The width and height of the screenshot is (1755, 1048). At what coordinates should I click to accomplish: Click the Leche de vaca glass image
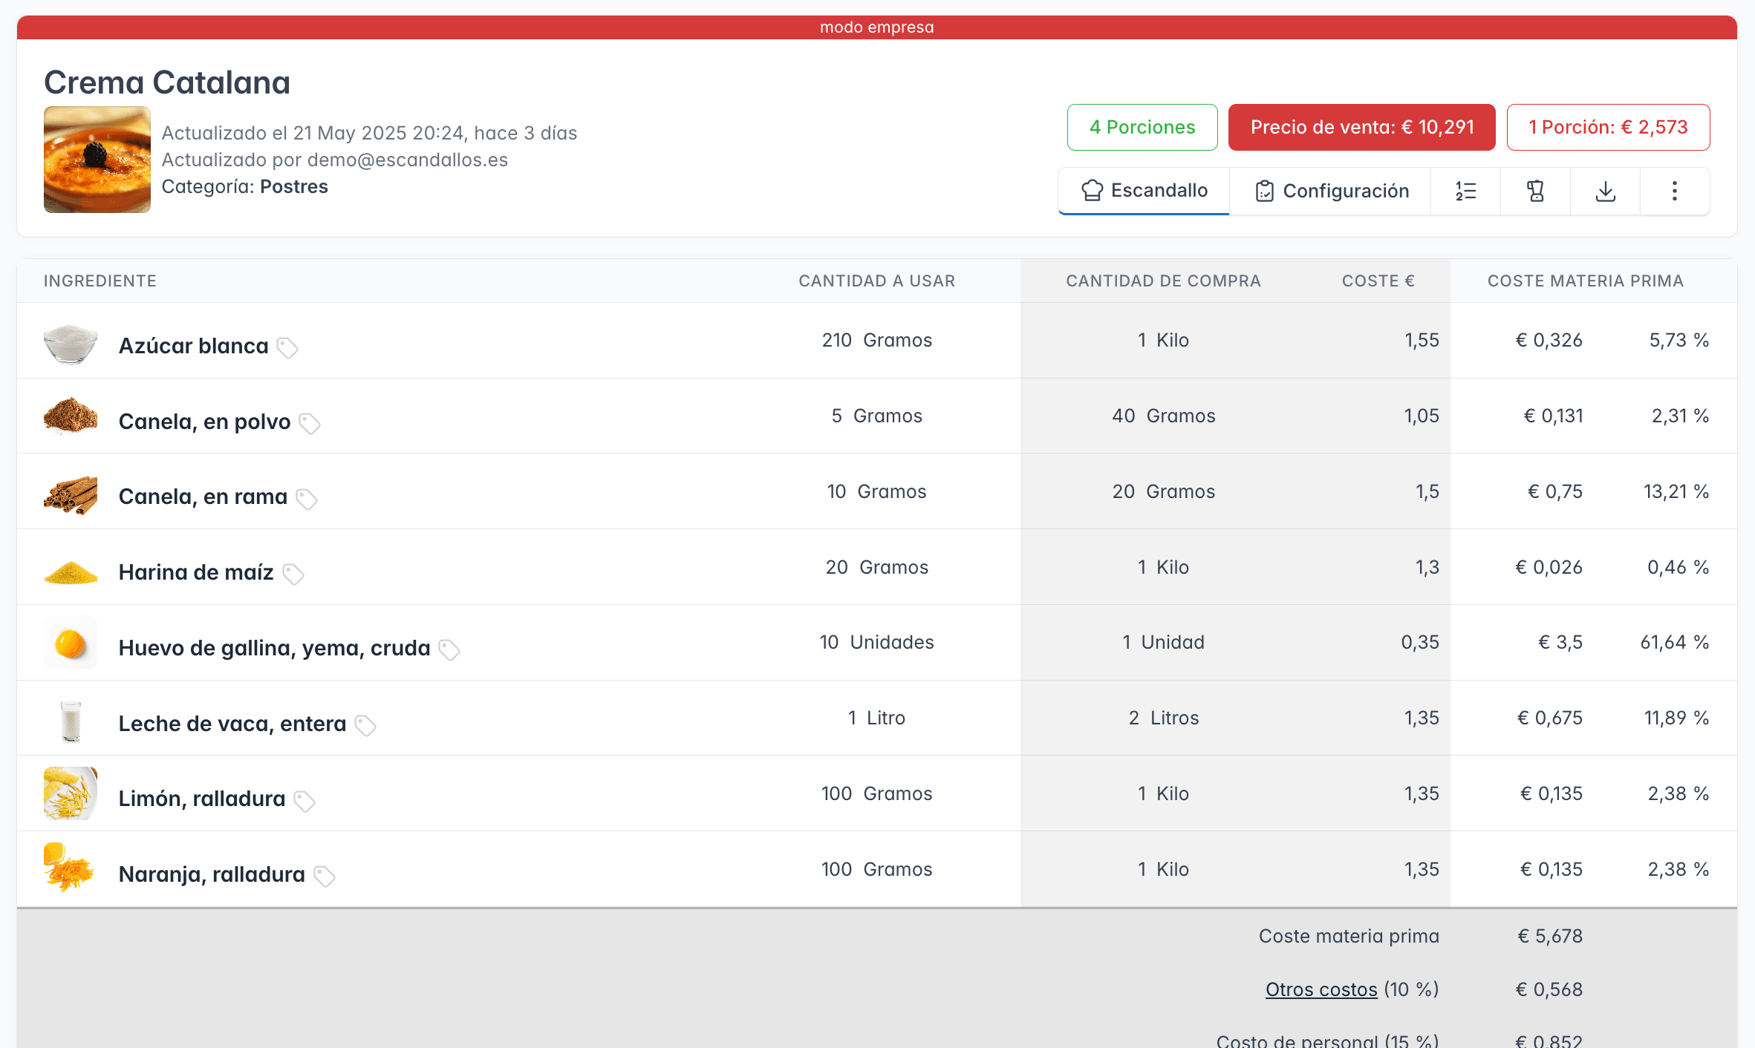point(71,720)
